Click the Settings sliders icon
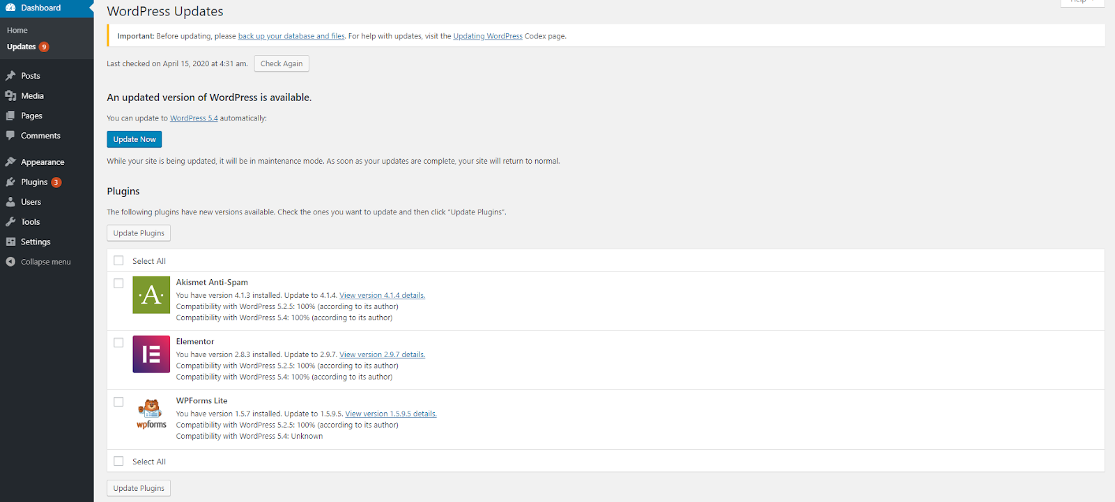This screenshot has width=1115, height=502. click(x=10, y=242)
